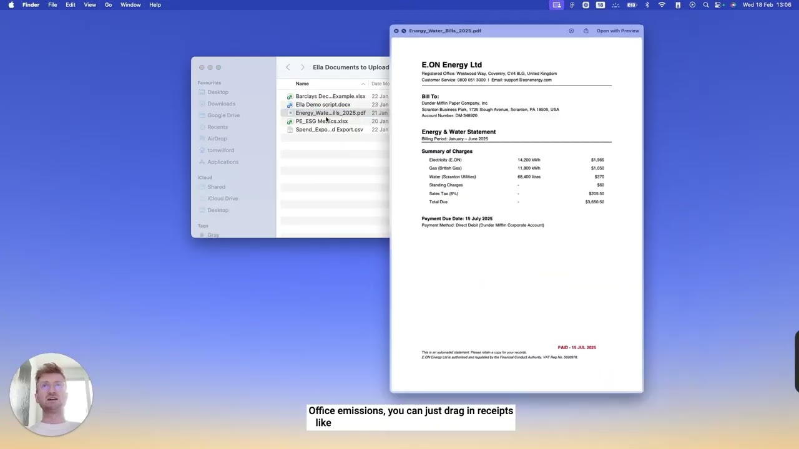Click the highlighted screen recording menu bar icon
This screenshot has height=449, width=799.
pos(557,5)
